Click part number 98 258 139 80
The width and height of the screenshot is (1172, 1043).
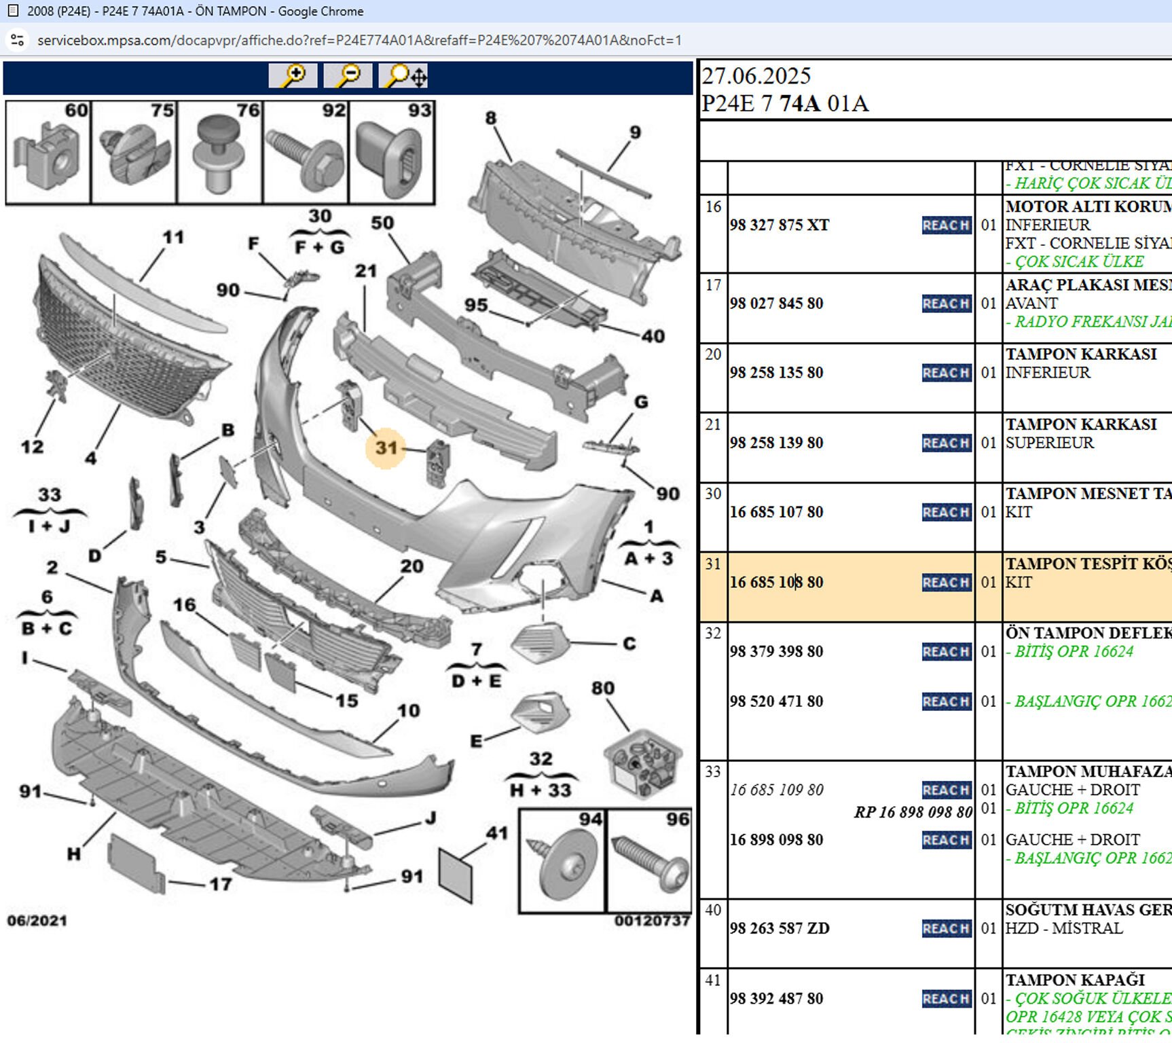pos(776,443)
